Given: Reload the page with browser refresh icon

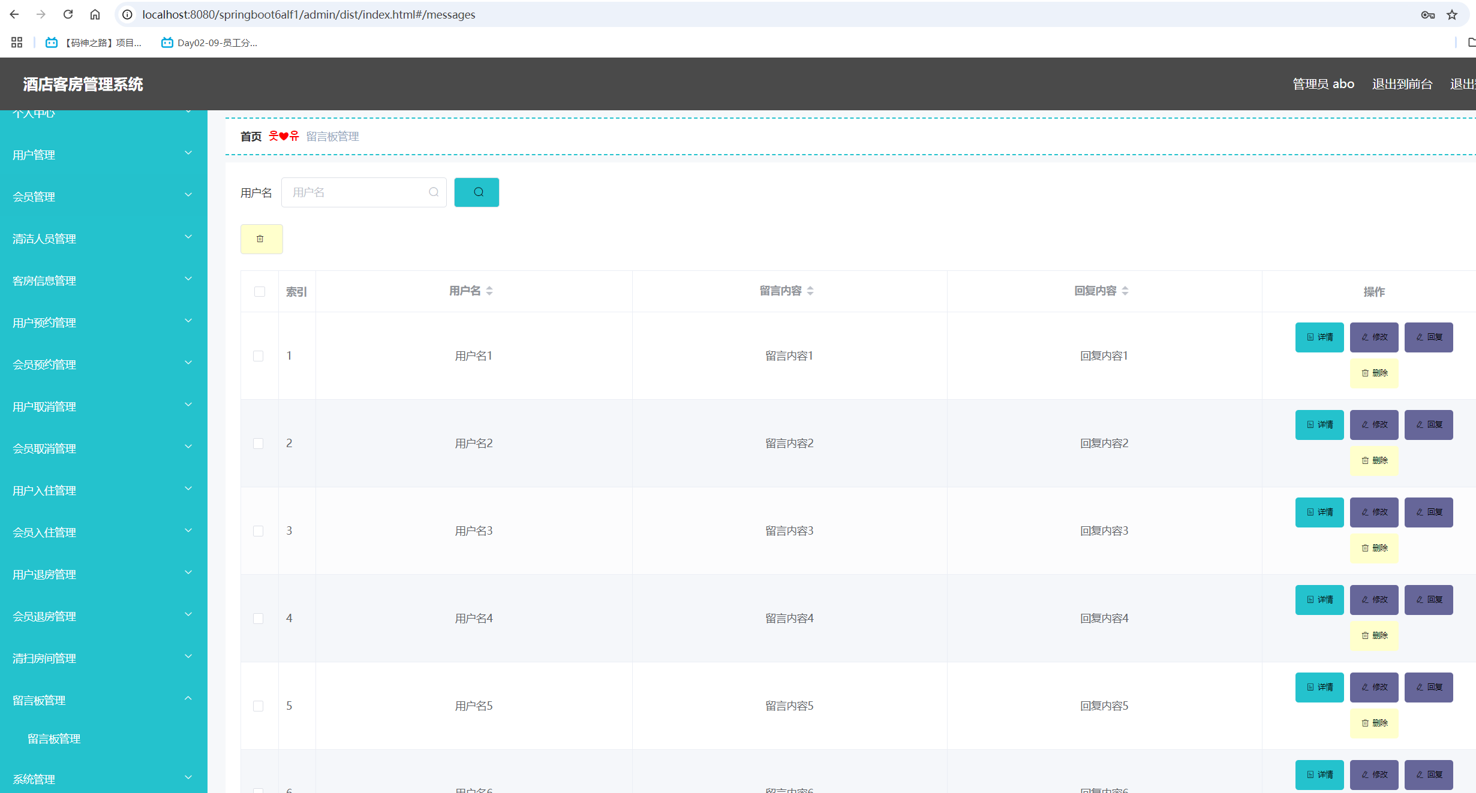Looking at the screenshot, I should pos(68,14).
